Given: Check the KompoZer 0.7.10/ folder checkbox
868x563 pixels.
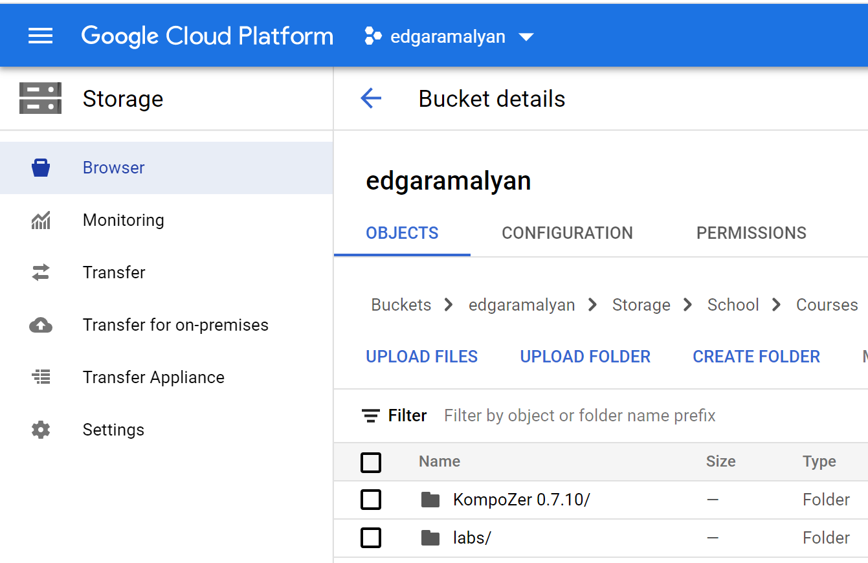Looking at the screenshot, I should (371, 500).
